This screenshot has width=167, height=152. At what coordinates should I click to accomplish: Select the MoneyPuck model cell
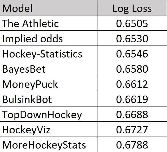coord(49,84)
